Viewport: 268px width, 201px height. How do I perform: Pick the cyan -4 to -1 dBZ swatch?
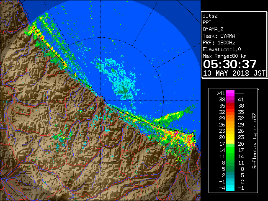[230, 188]
